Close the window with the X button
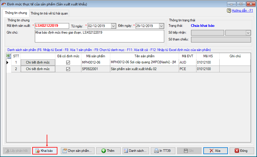 (251, 4)
